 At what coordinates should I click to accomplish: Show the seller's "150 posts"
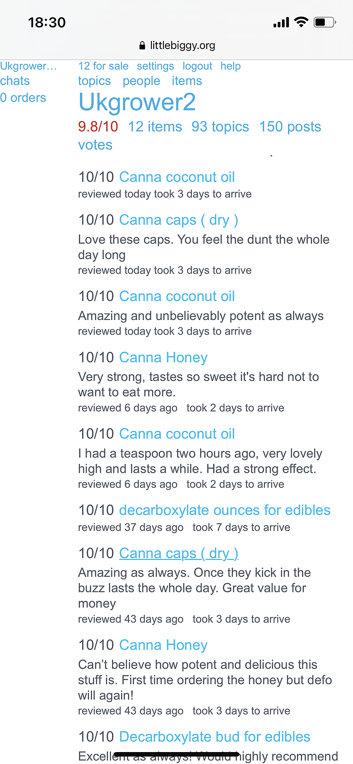click(x=290, y=127)
